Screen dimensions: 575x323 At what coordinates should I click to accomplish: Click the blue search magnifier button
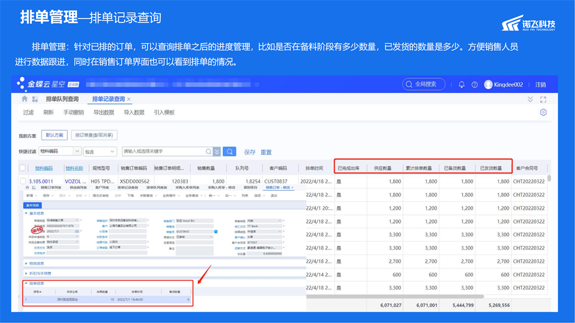point(229,151)
